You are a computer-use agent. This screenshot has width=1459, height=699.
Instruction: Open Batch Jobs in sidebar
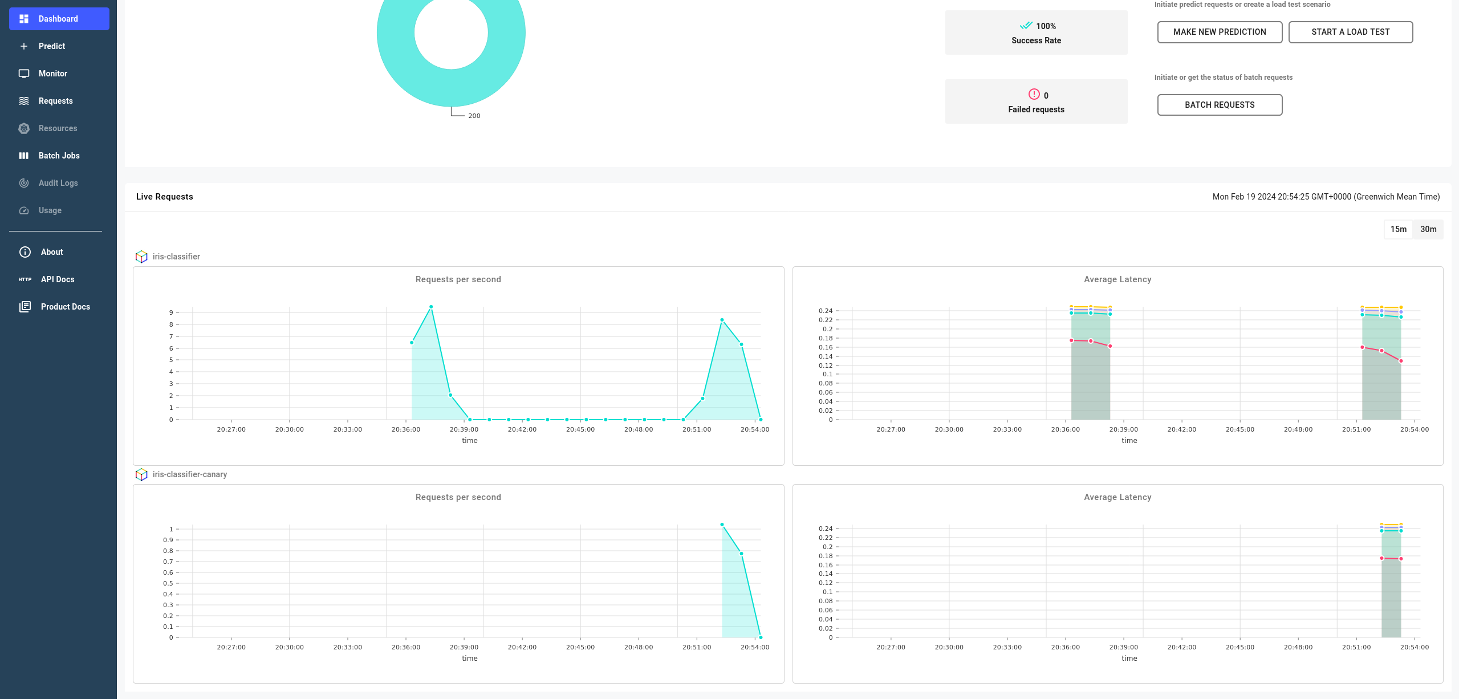tap(59, 156)
